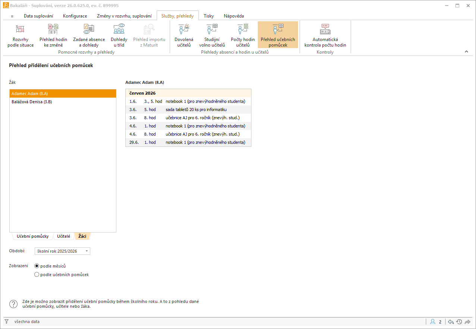Viewport: 476px width, 329px height.
Task: Switch to Učitelé bottom tab
Action: click(63, 236)
